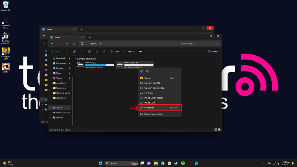Refresh the current folder view
Viewport: 297px width, 167px height.
74,43
